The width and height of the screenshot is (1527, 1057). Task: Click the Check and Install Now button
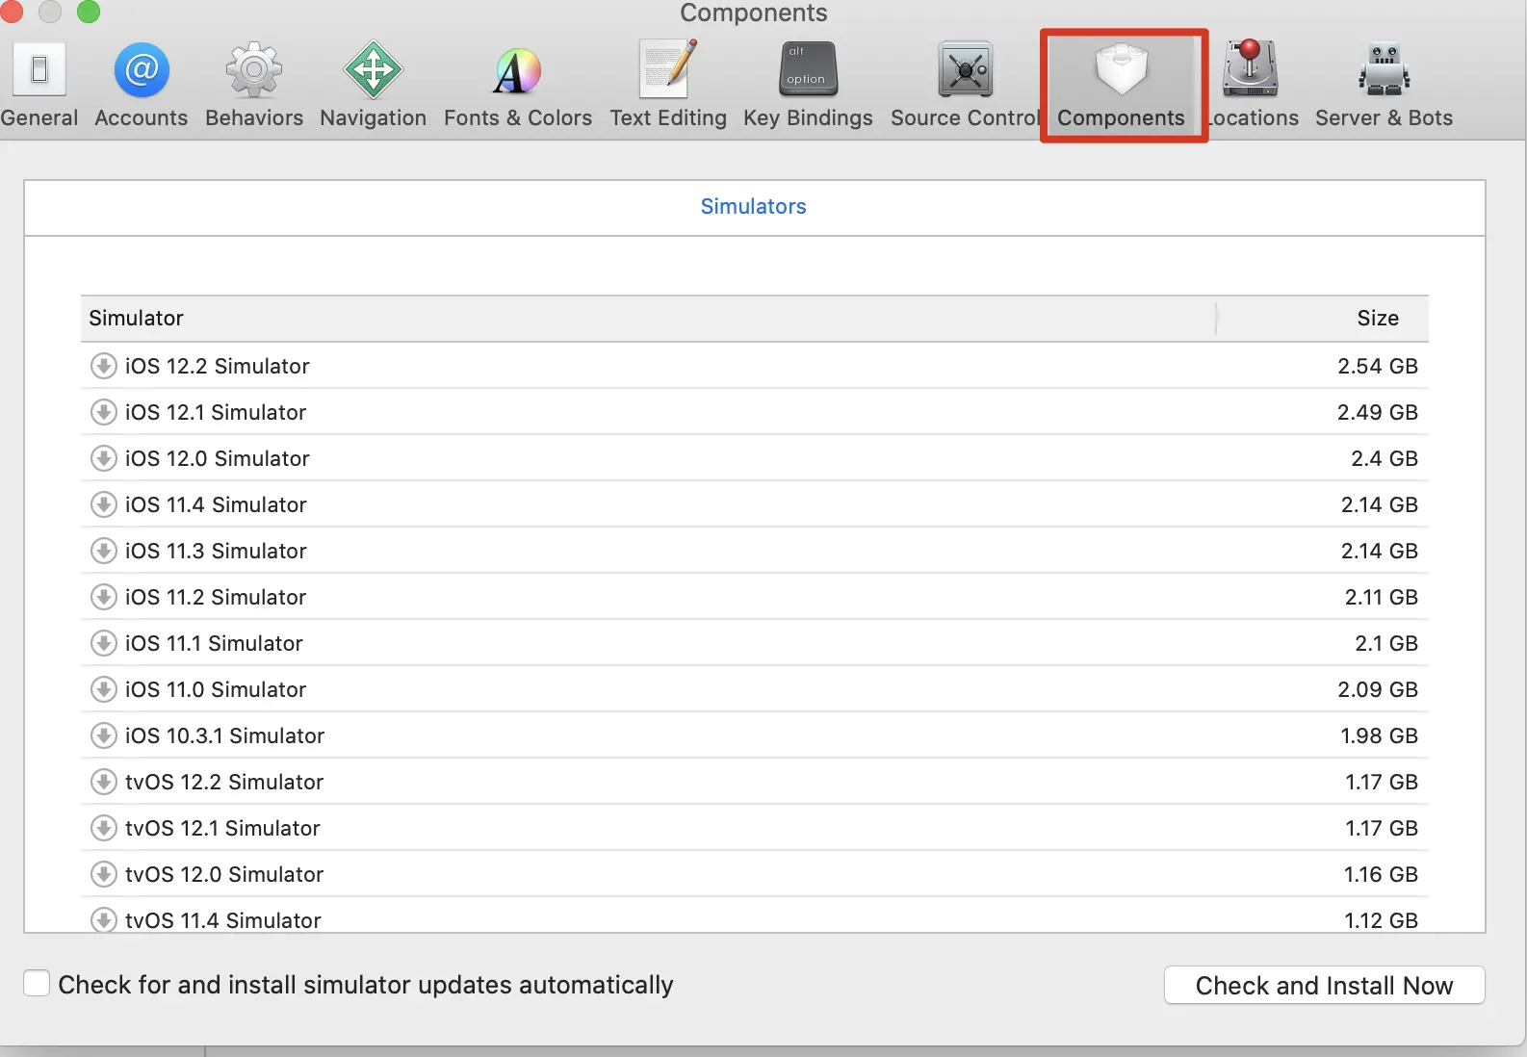point(1324,986)
